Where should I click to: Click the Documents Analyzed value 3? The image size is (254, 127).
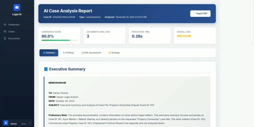point(88,36)
